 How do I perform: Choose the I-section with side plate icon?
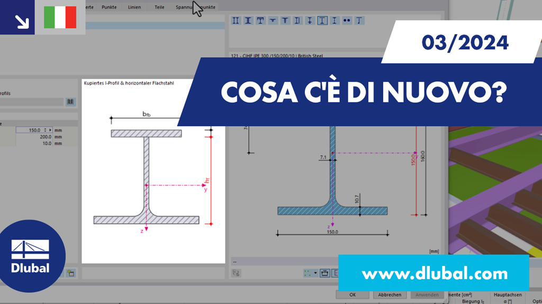coord(297,21)
